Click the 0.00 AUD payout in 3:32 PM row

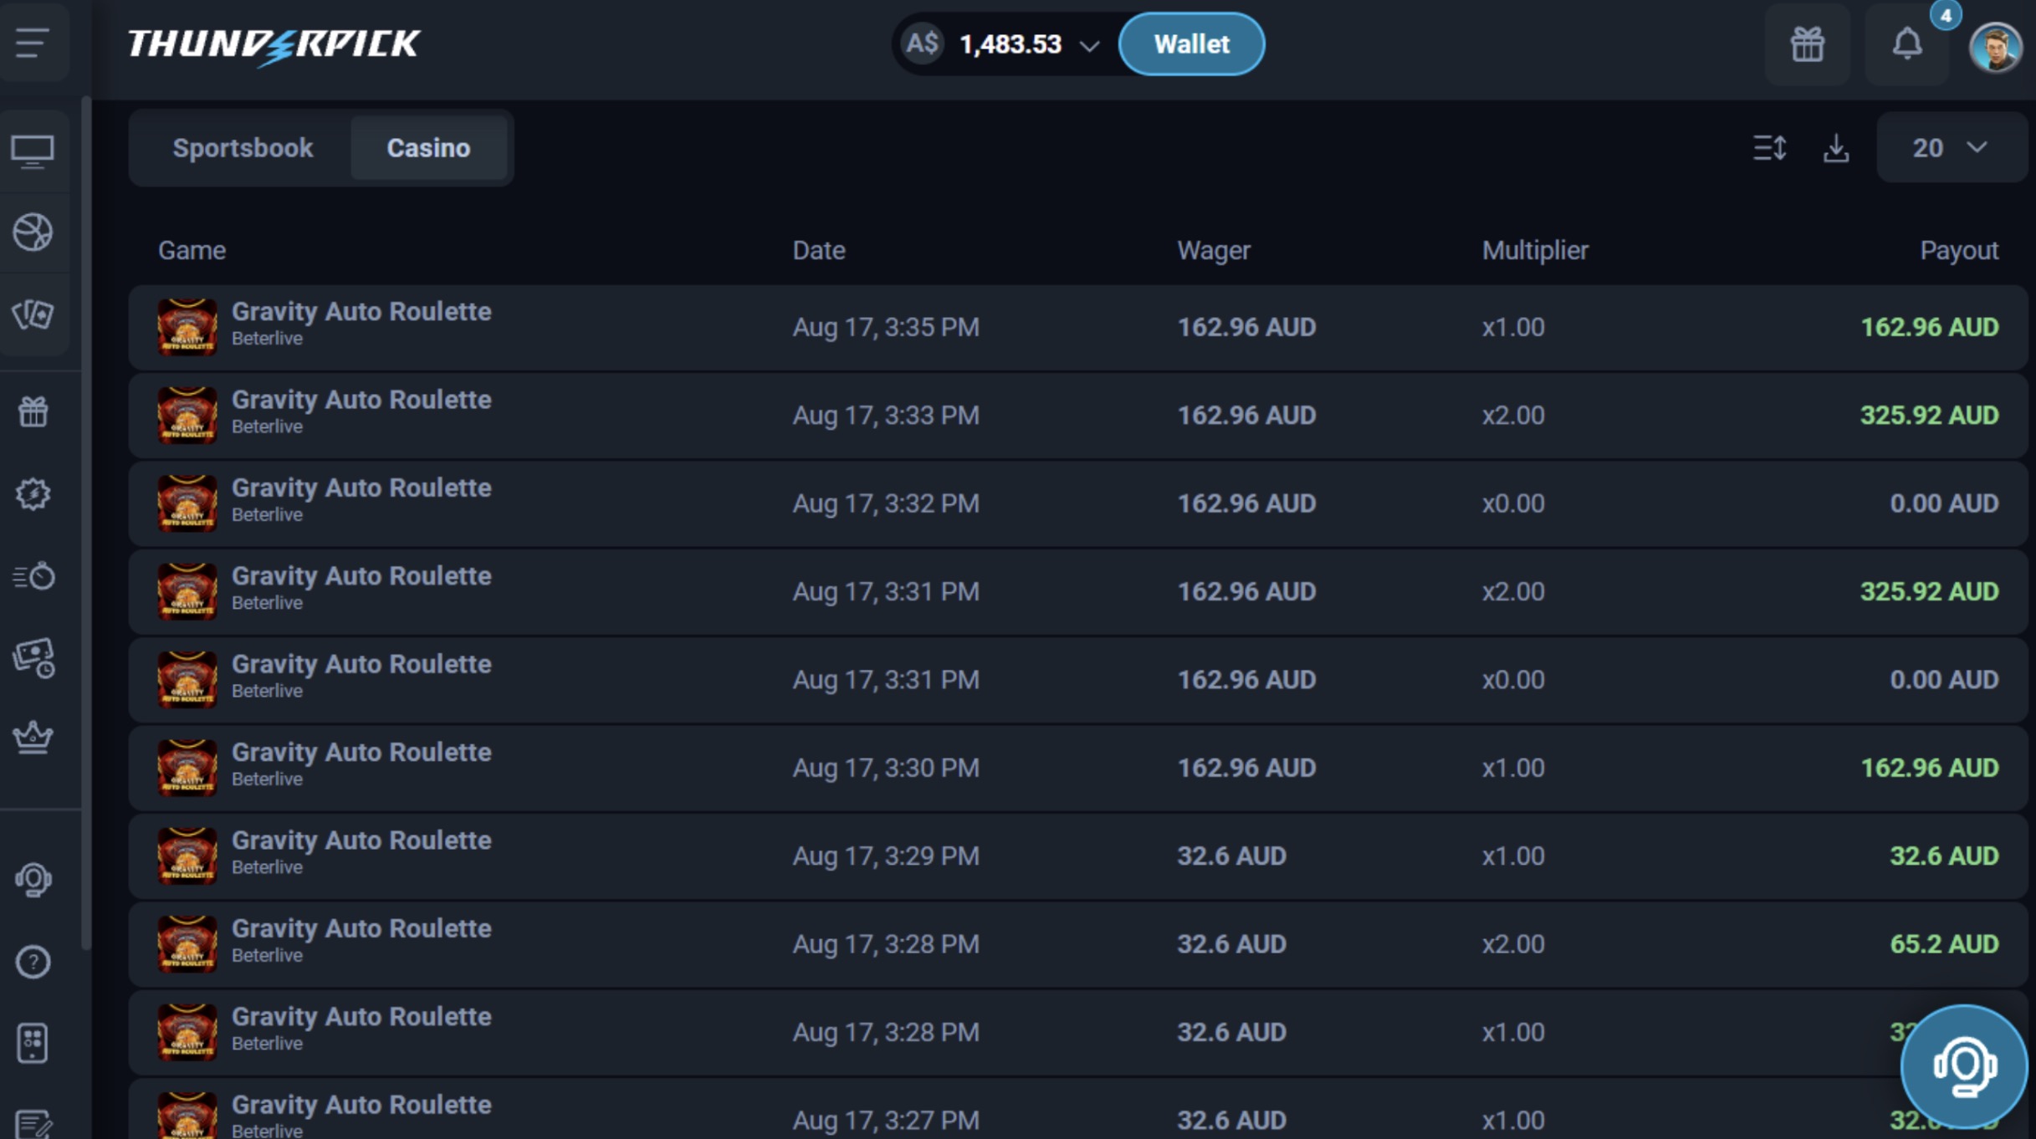(x=1944, y=503)
